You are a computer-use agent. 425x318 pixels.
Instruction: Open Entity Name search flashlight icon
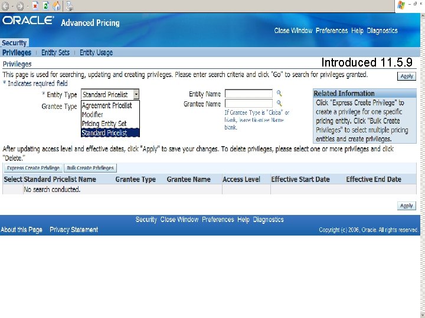[279, 94]
